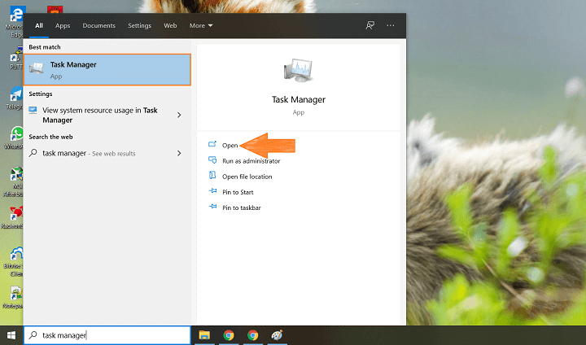Click the web search magnifier next to task manager
Viewport: 586px width, 345px height.
pos(33,152)
